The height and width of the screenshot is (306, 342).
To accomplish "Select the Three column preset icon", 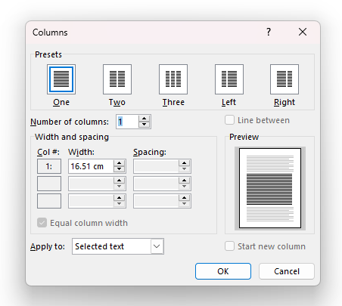I will tap(173, 79).
